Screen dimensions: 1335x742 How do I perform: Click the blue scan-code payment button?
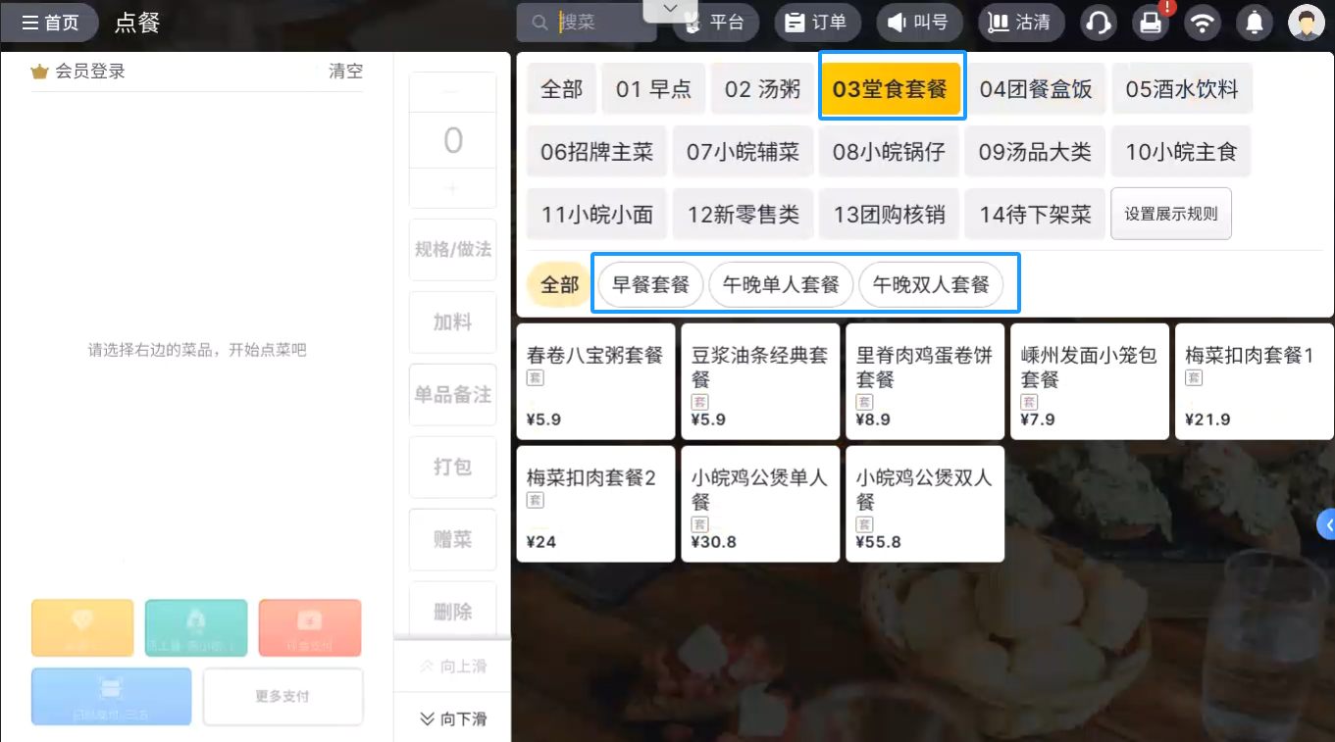pyautogui.click(x=111, y=697)
